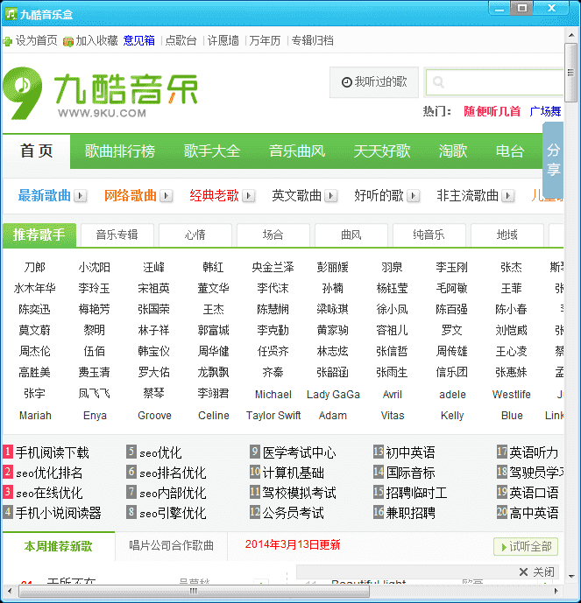Click the vertical scrollbar up arrow
Image resolution: width=581 pixels, height=603 pixels.
click(571, 35)
